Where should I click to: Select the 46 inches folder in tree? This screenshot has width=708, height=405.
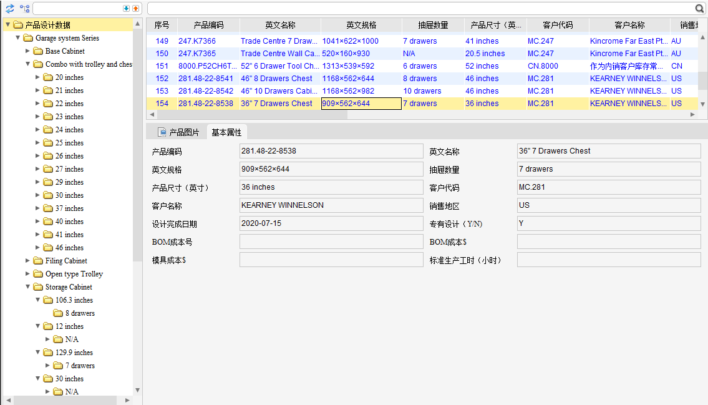pyautogui.click(x=69, y=248)
